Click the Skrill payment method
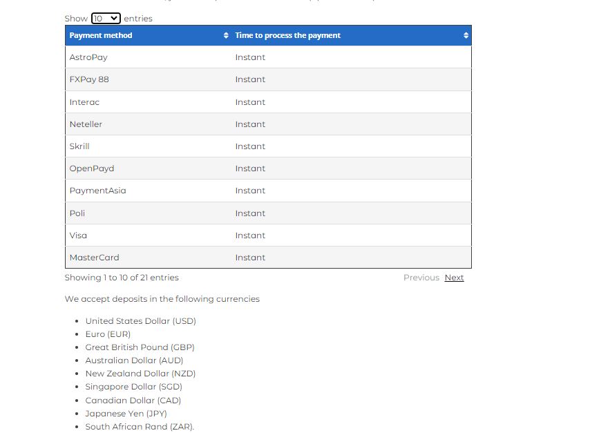This screenshot has height=433, width=590. click(79, 146)
